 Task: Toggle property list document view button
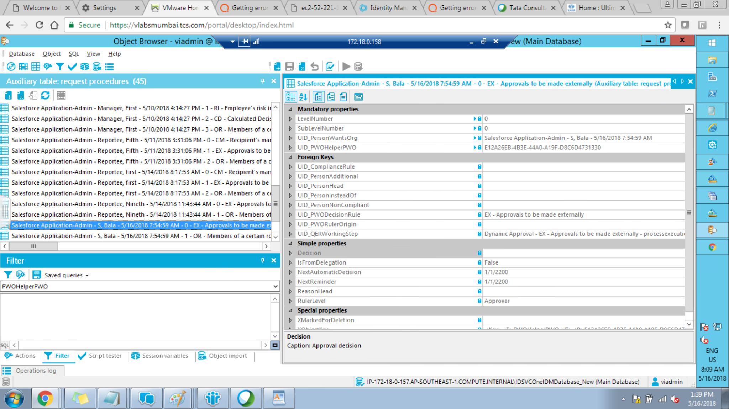pyautogui.click(x=318, y=97)
